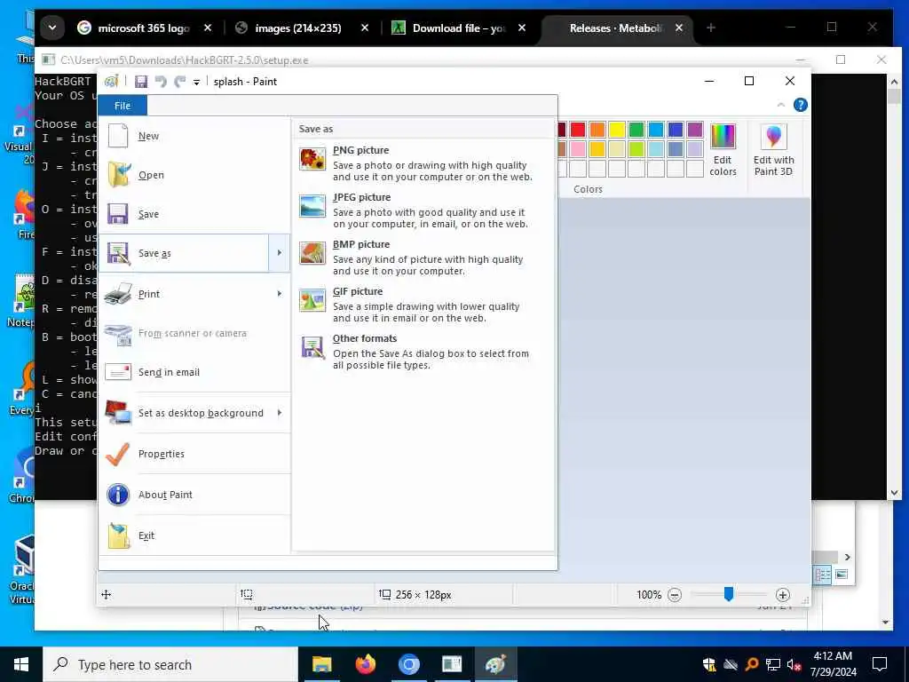The width and height of the screenshot is (909, 682).
Task: Click the browser tab search dropdown arrow
Action: (52, 28)
